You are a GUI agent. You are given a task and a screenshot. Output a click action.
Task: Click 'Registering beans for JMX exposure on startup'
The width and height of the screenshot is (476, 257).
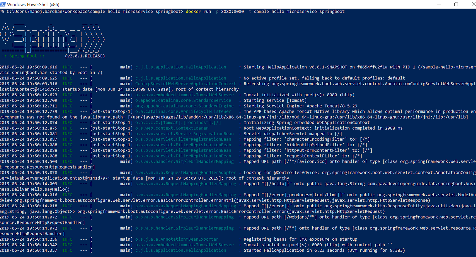tap(300, 239)
